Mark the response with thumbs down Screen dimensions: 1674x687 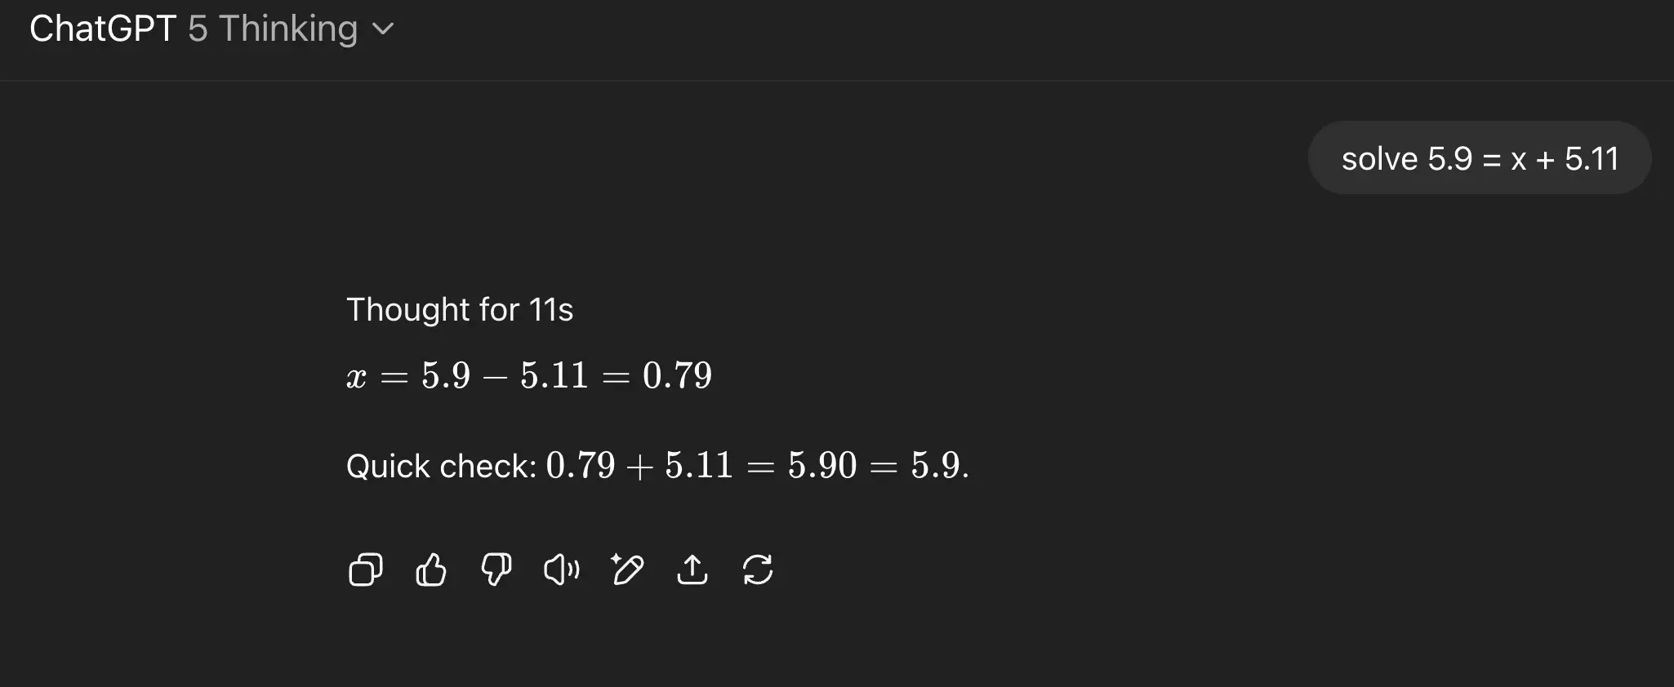tap(496, 570)
